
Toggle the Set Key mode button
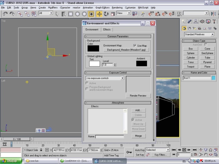point(140,155)
